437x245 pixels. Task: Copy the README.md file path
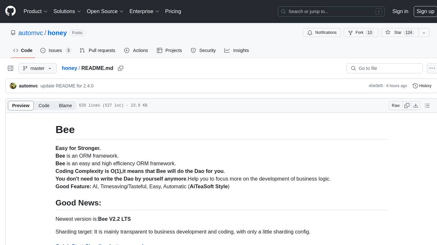pos(120,68)
